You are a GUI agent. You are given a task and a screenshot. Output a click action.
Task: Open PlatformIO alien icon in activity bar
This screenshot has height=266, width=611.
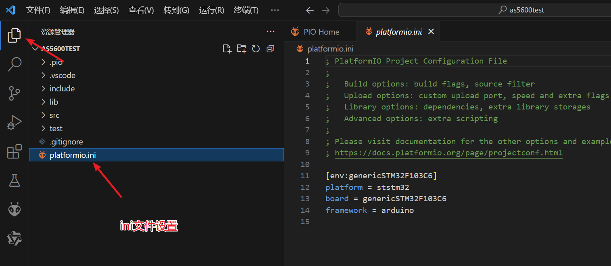pos(15,209)
